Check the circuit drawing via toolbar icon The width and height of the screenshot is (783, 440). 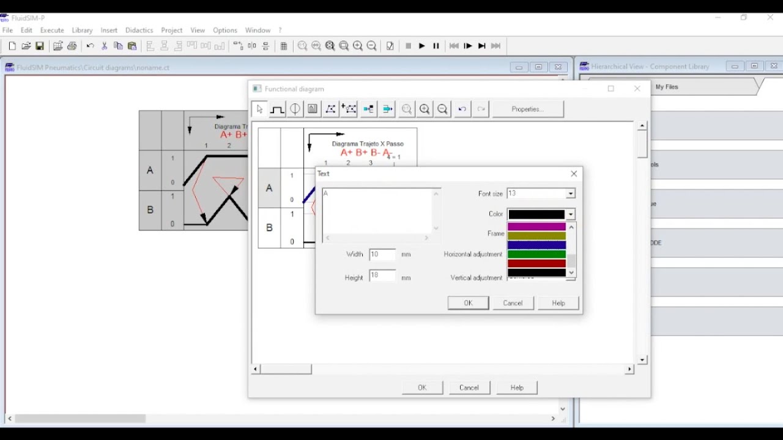(x=390, y=46)
